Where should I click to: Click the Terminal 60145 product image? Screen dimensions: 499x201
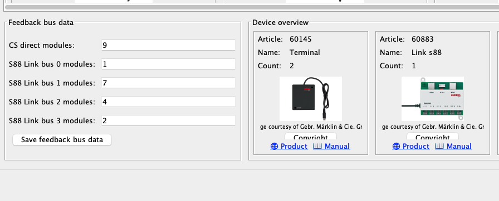[311, 99]
